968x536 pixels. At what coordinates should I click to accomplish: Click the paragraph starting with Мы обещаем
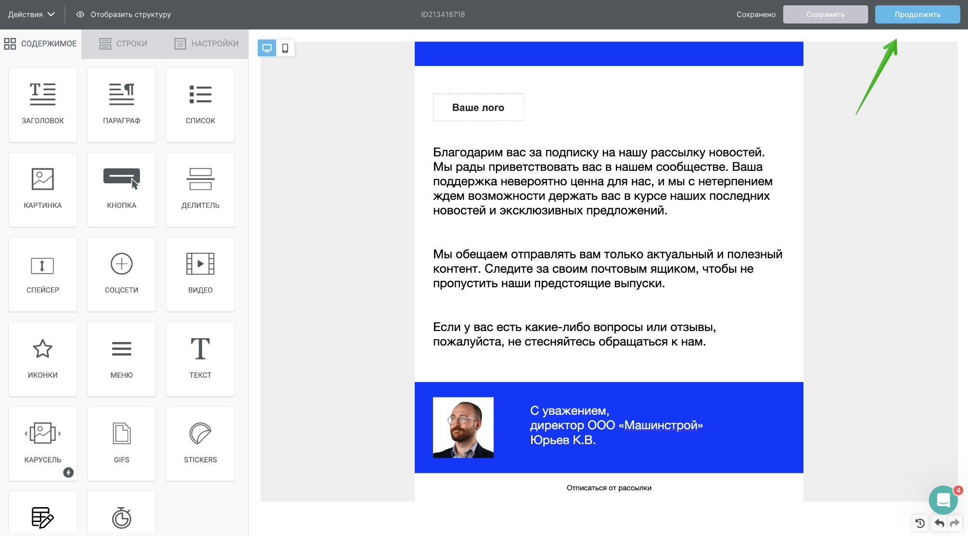click(608, 268)
